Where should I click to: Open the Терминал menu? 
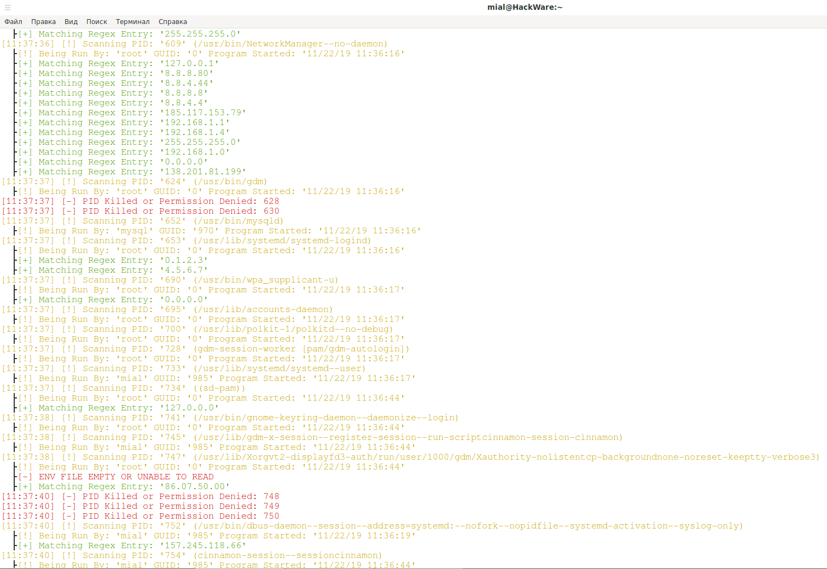[132, 22]
